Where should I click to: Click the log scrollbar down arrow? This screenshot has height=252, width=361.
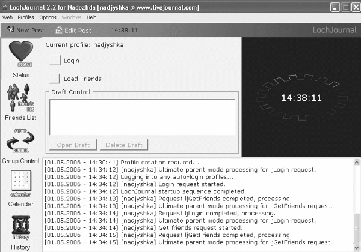click(x=357, y=248)
